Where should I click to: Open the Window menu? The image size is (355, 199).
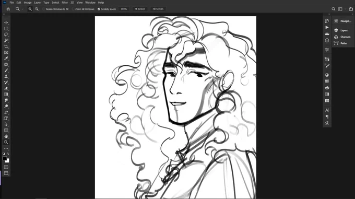90,3
